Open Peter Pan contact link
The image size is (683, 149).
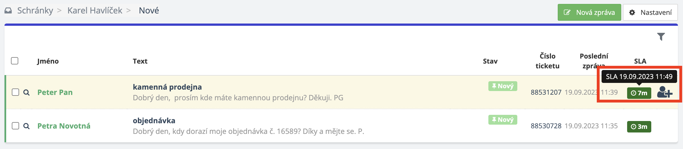(55, 92)
